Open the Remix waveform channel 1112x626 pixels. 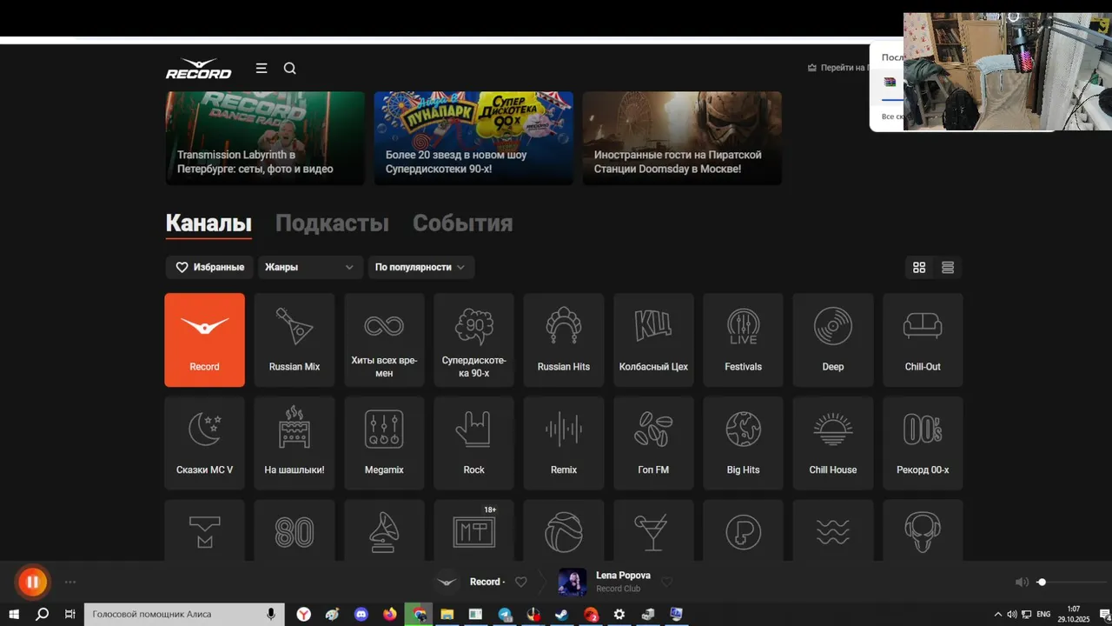tap(564, 443)
